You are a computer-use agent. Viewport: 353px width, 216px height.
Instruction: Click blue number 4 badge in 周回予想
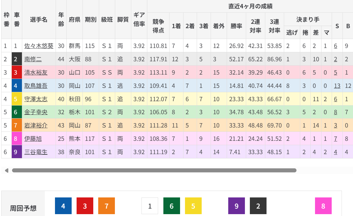[63, 206]
